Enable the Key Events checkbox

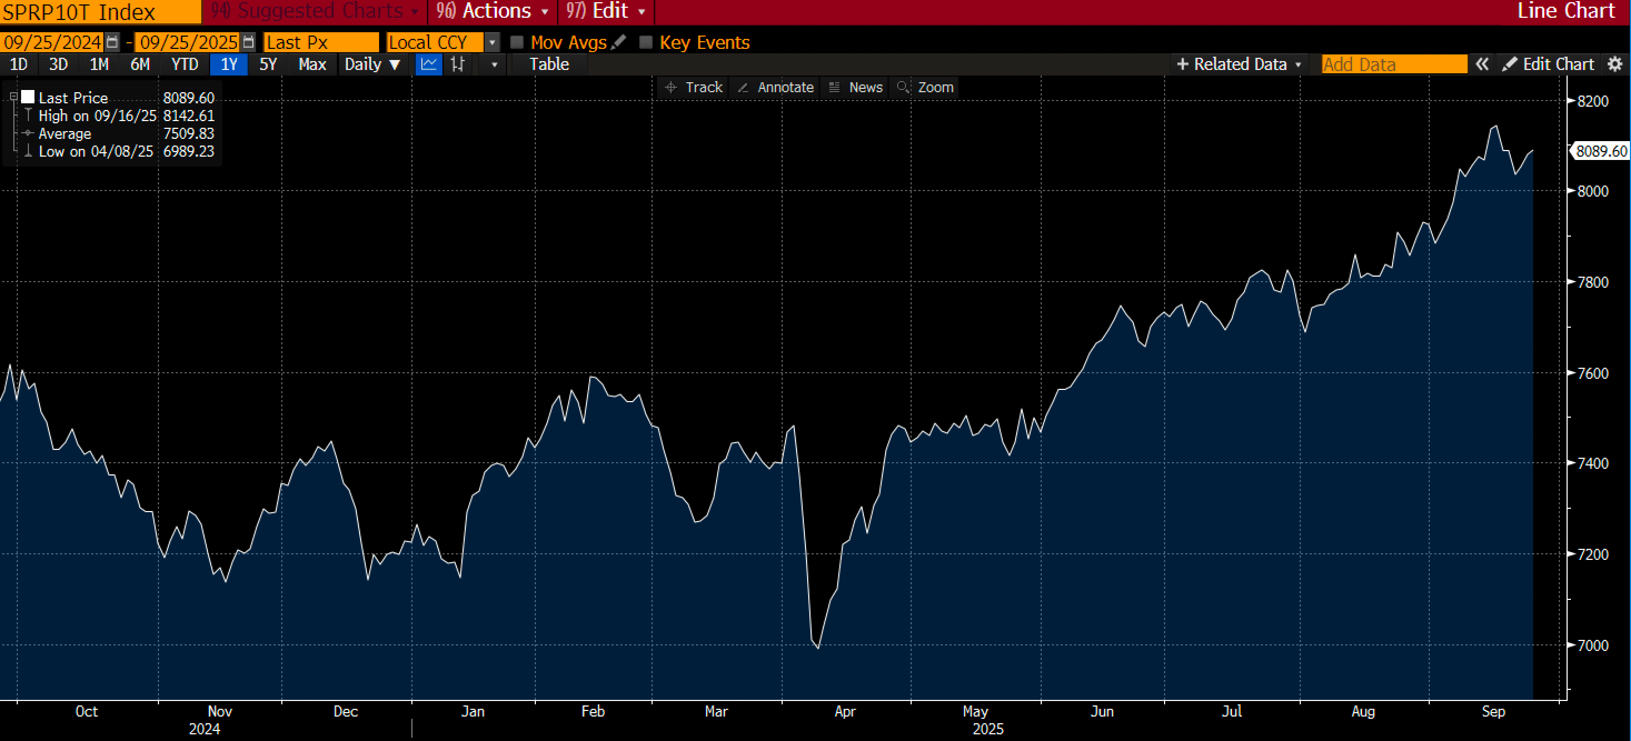(645, 42)
